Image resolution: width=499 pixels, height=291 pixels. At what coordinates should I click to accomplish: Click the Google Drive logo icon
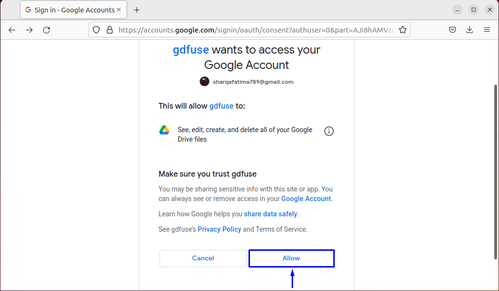[164, 130]
